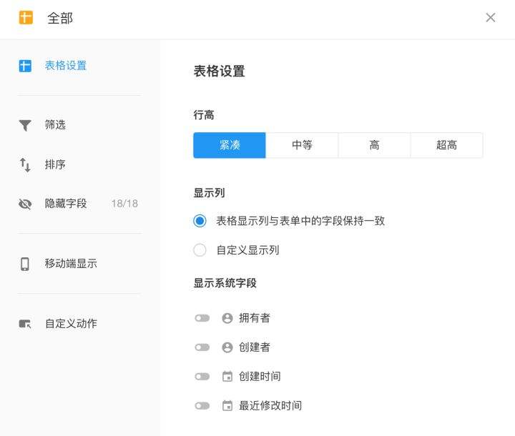Screen dimensions: 515x436
Task: Click the filter funnel icon
Action: point(25,125)
